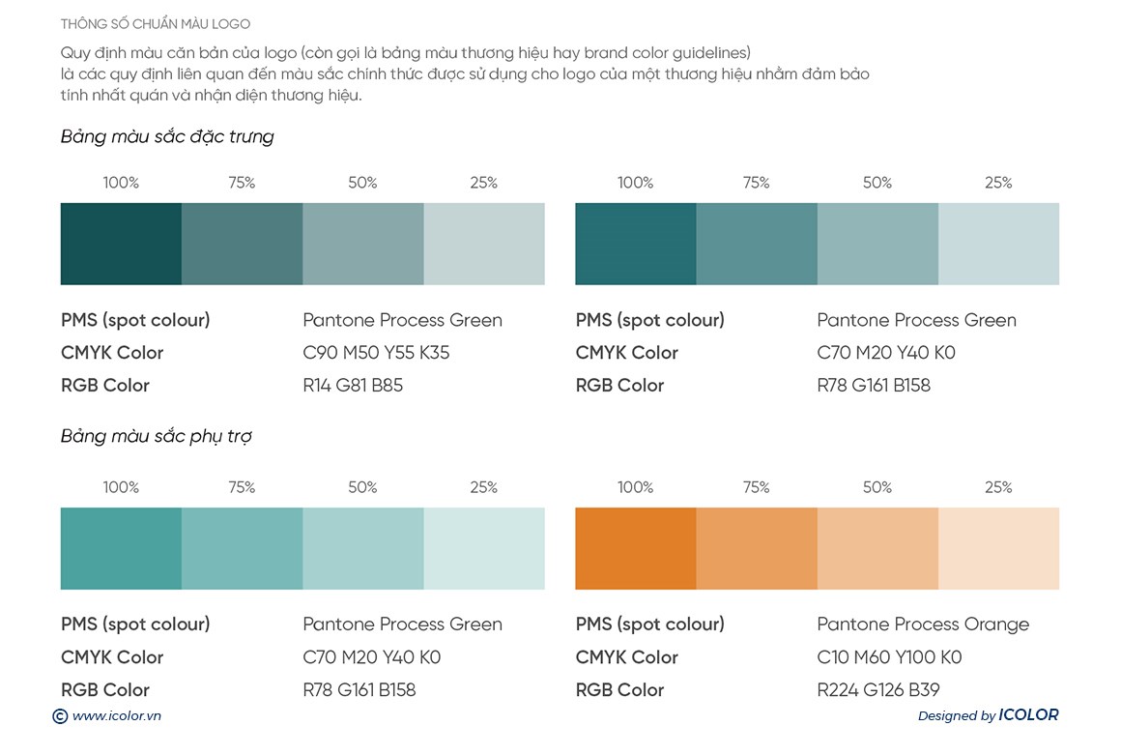Image resolution: width=1121 pixels, height=755 pixels.
Task: Choose the 50% orange swatch
Action: click(x=877, y=548)
